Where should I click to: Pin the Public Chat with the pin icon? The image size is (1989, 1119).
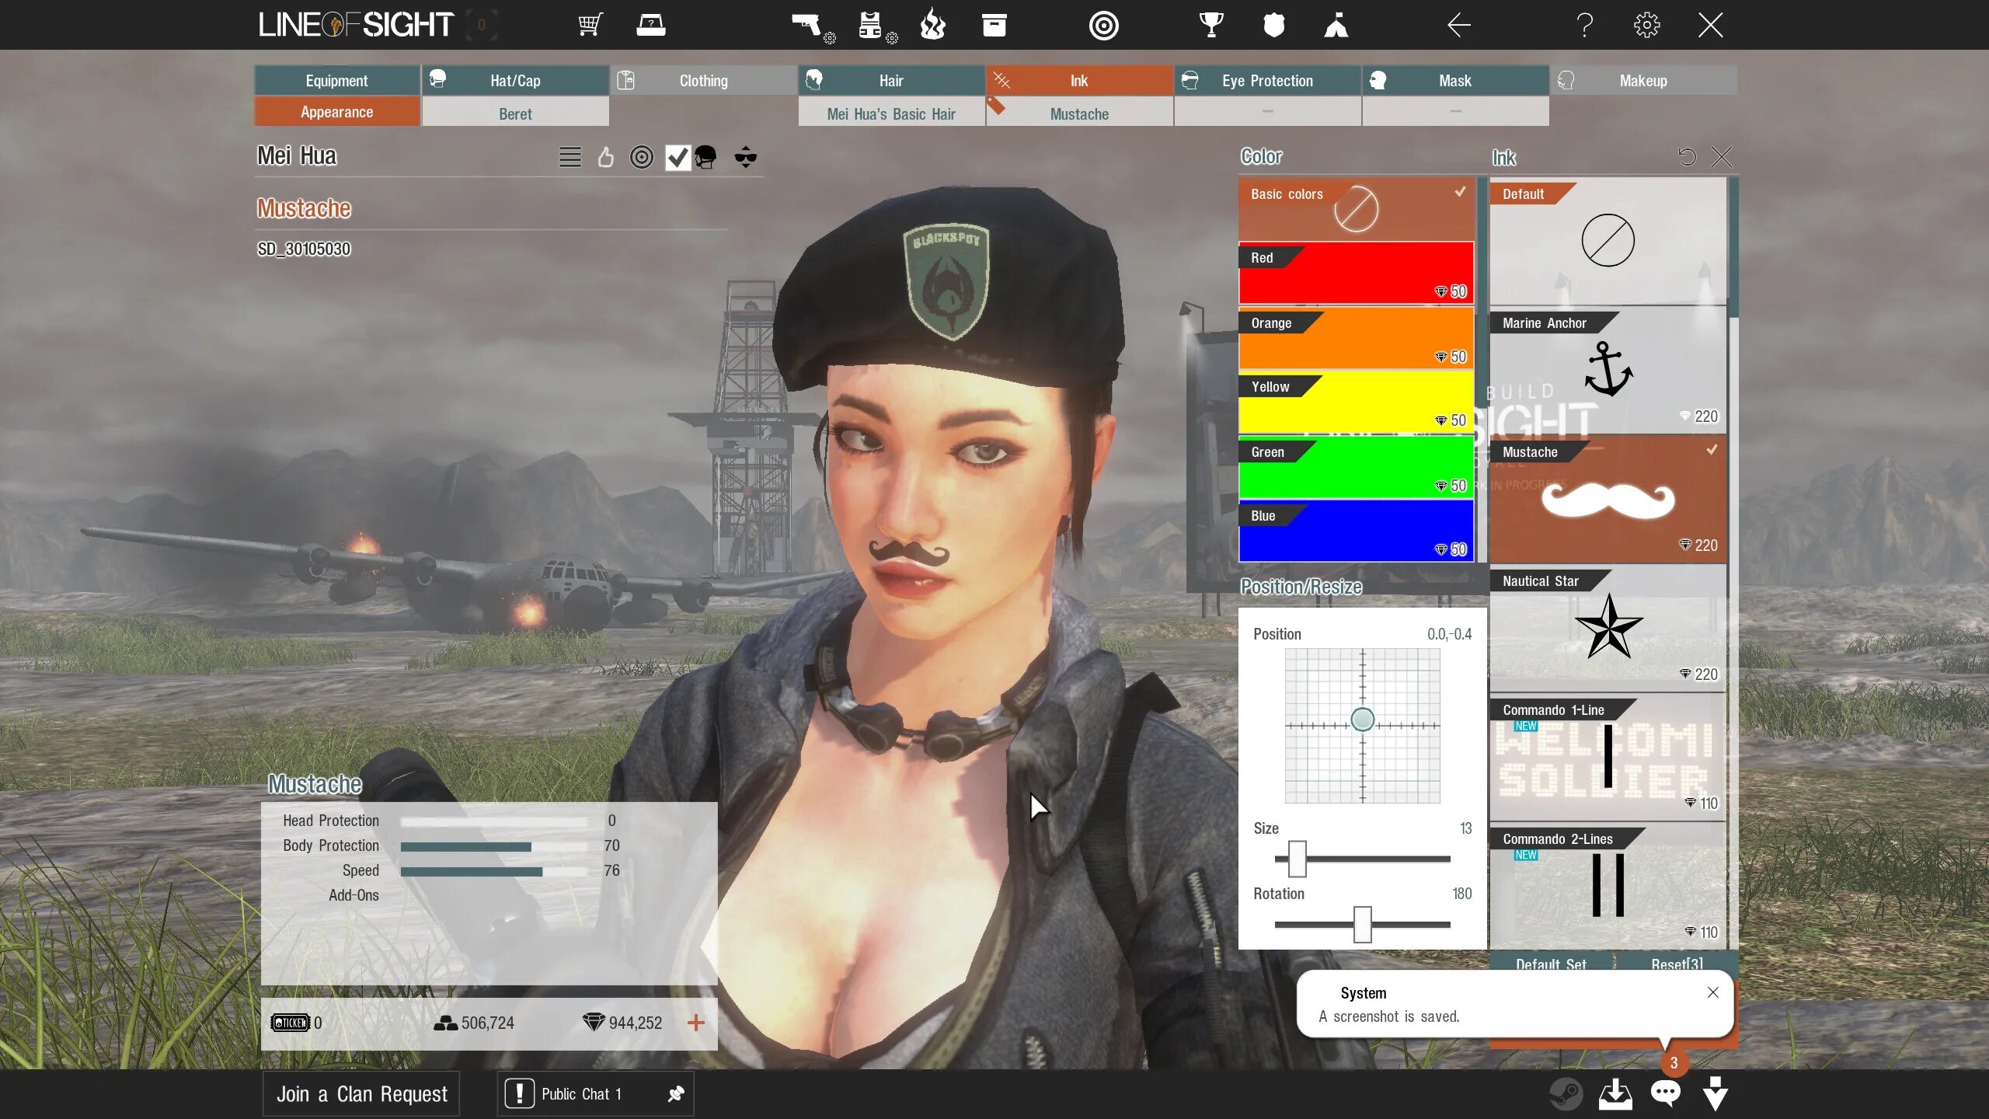(676, 1093)
